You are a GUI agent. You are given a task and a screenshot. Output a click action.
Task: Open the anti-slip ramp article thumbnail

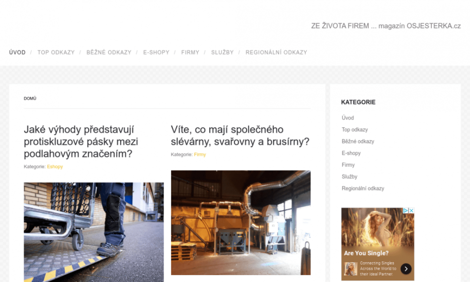94,232
